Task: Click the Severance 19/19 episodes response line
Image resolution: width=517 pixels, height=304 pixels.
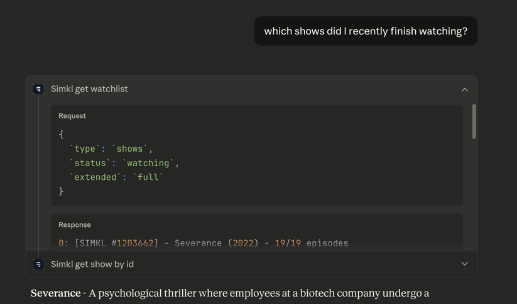Action: (204, 243)
